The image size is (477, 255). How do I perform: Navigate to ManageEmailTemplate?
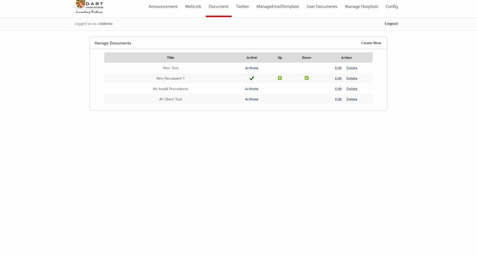(278, 7)
